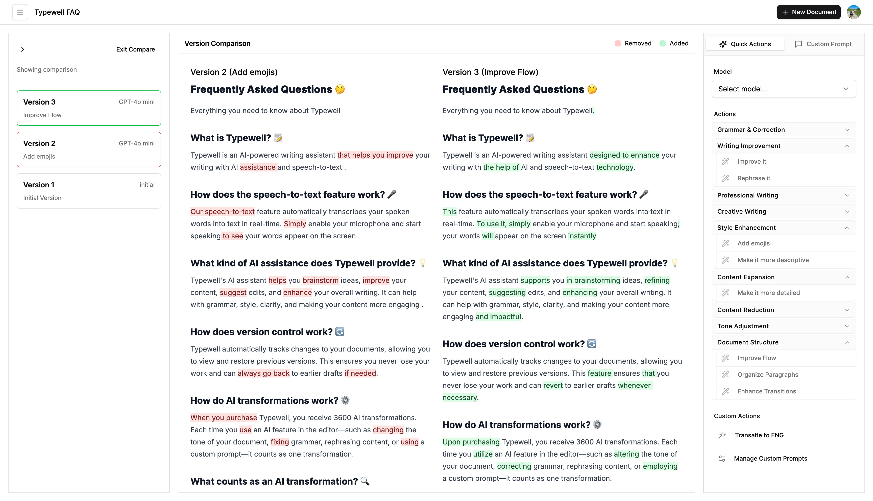Click the Improve it wand icon

click(725, 161)
